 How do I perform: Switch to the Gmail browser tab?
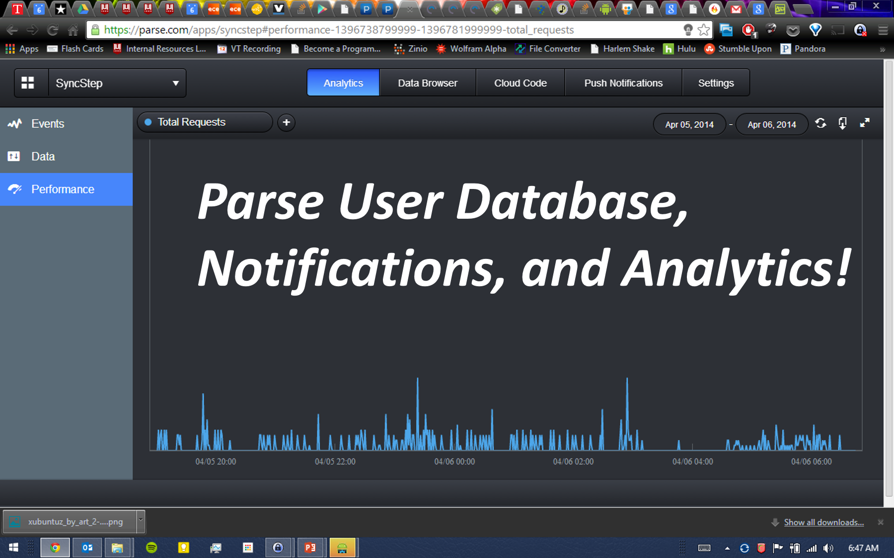(x=736, y=8)
